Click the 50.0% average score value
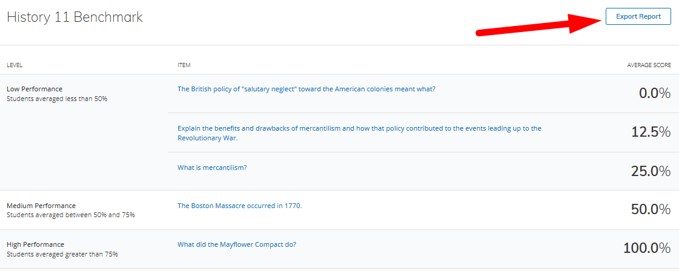This screenshot has width=679, height=271. pyautogui.click(x=651, y=210)
